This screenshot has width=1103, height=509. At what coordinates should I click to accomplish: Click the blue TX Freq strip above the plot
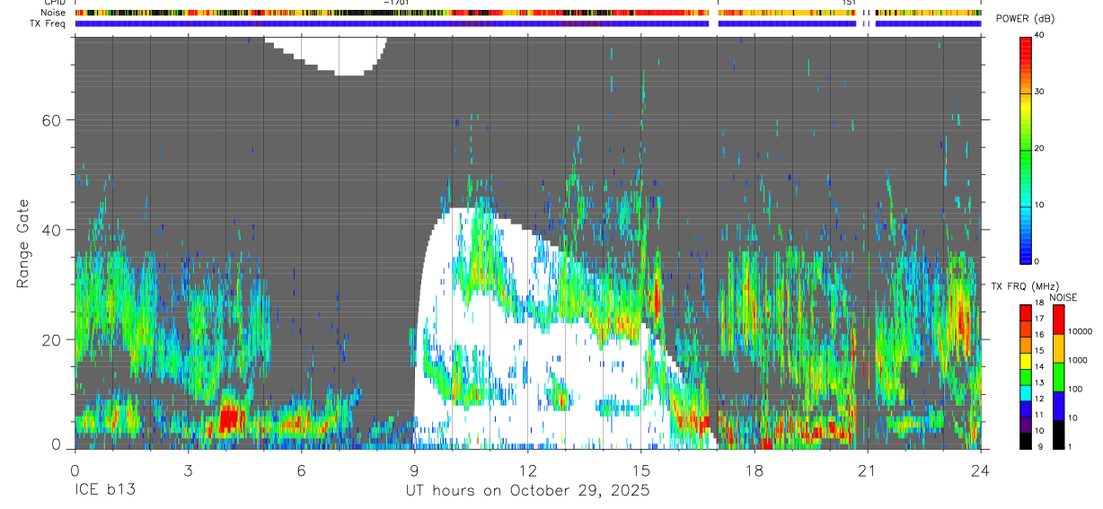pyautogui.click(x=527, y=23)
